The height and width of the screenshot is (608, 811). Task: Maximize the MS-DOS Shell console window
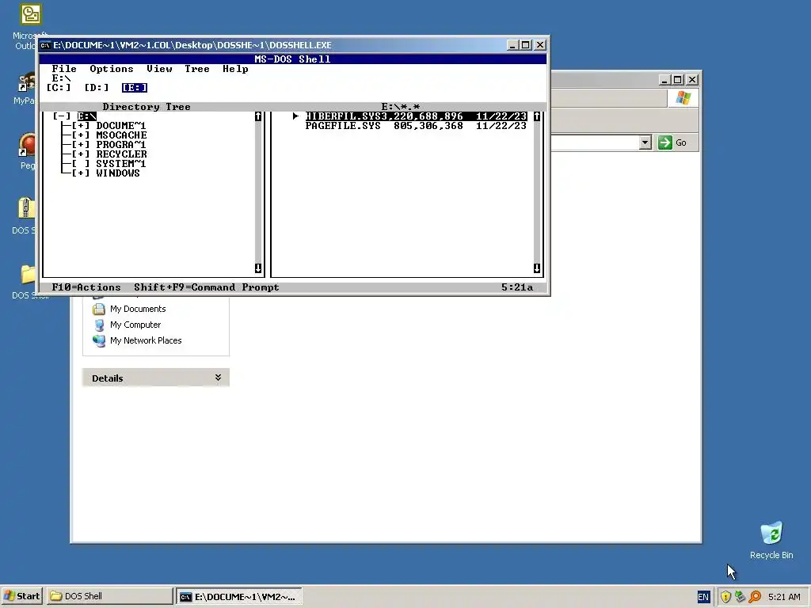526,45
